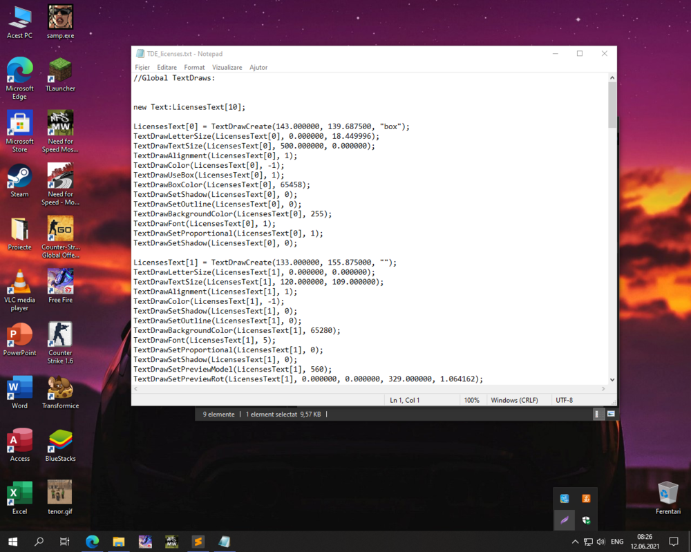Image resolution: width=691 pixels, height=552 pixels.
Task: Launch the Free Fire shortcut
Action: click(x=60, y=286)
